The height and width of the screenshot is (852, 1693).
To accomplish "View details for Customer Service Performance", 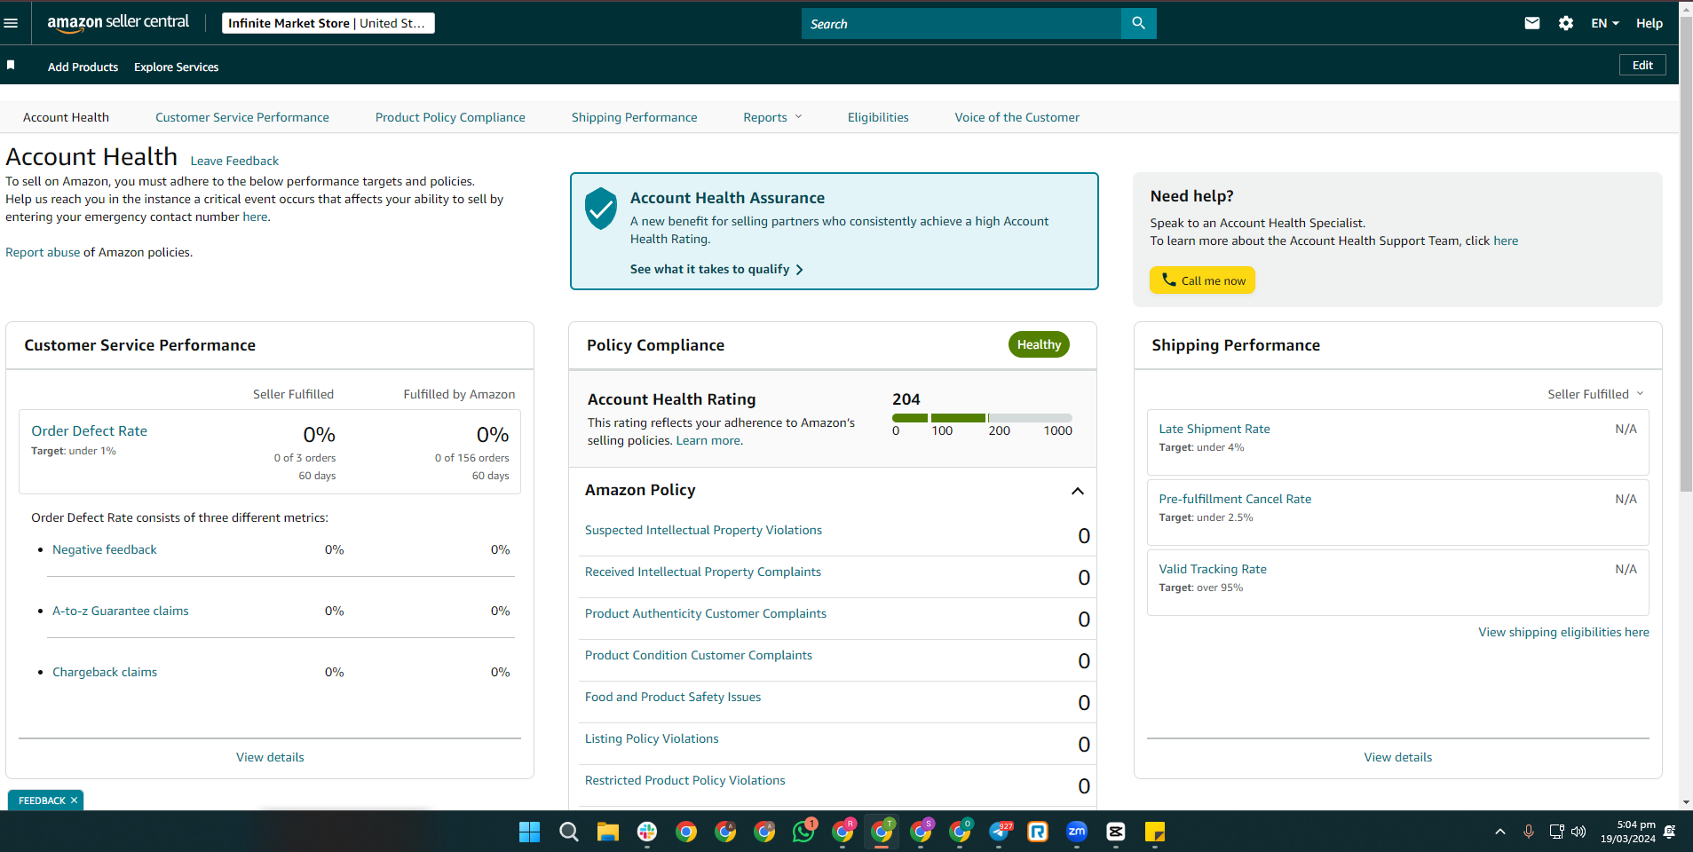I will (x=270, y=757).
